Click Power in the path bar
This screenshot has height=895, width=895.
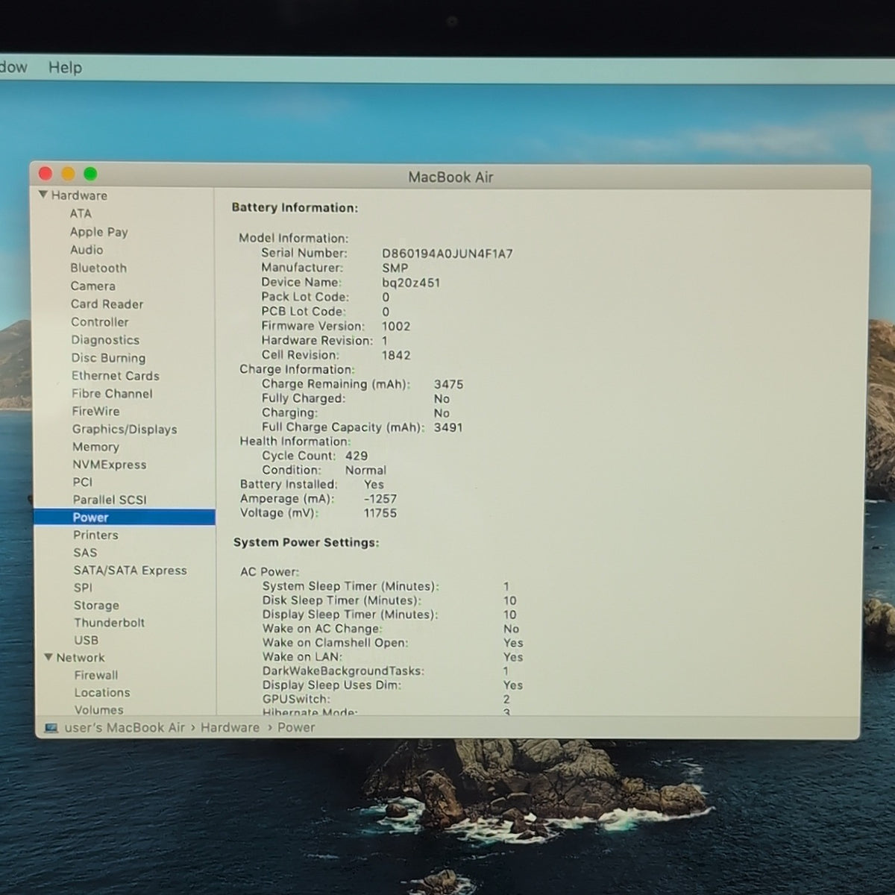click(x=296, y=728)
